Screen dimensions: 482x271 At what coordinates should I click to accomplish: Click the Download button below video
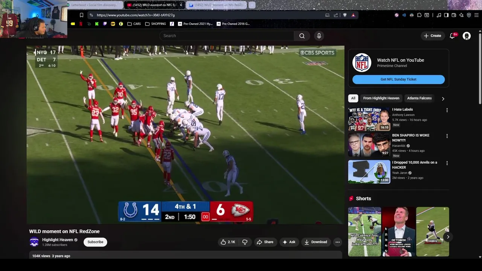click(316, 242)
